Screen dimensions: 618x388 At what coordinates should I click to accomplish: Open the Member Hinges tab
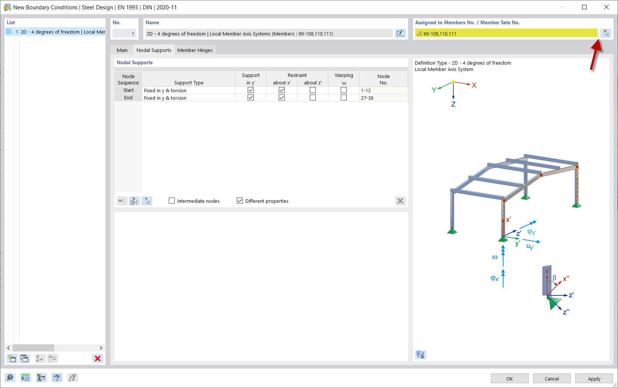[195, 50]
